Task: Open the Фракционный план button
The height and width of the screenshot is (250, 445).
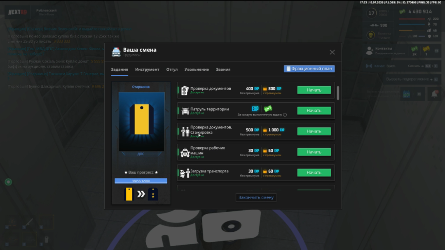Action: tap(309, 69)
